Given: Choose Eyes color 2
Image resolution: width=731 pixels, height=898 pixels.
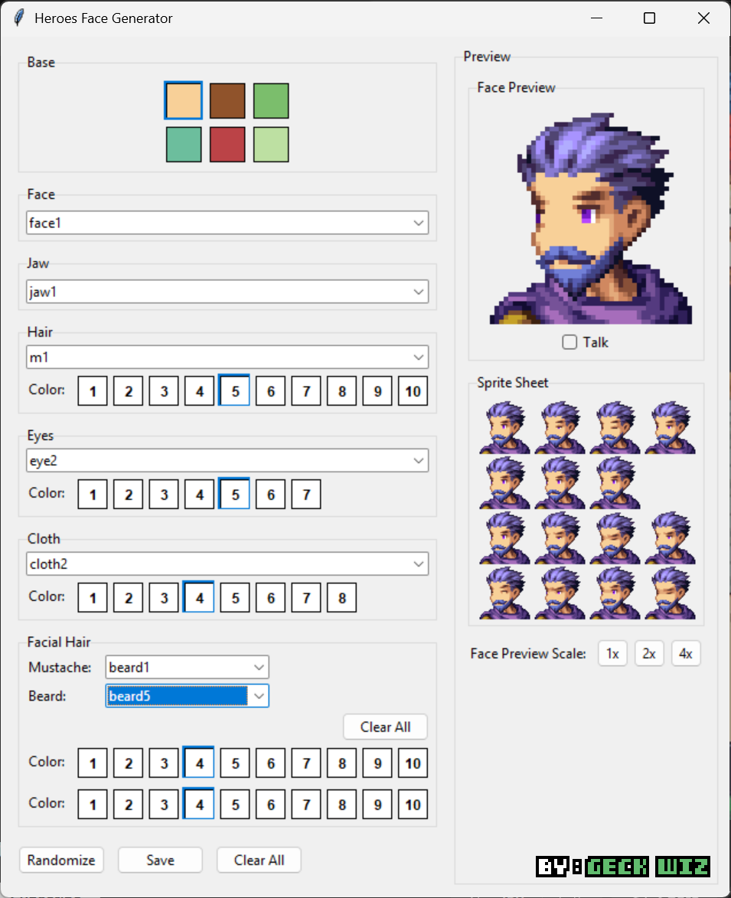Looking at the screenshot, I should [129, 495].
